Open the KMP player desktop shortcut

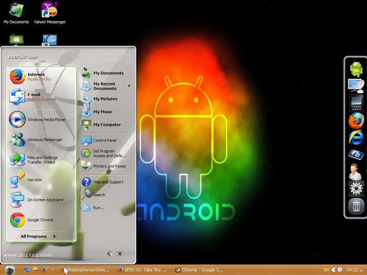(49, 40)
